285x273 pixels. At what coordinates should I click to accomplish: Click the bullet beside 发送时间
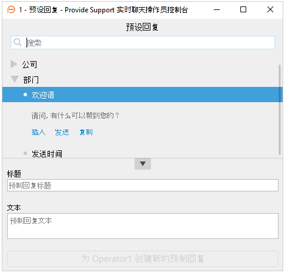[25, 153]
